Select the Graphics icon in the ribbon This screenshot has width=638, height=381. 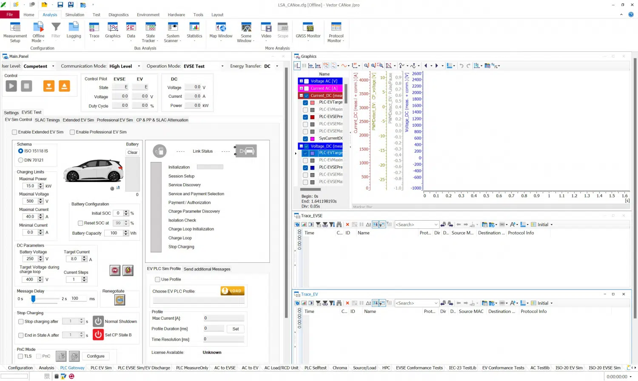(112, 30)
